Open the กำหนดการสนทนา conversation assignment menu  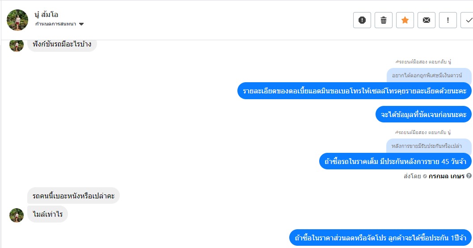click(x=56, y=24)
